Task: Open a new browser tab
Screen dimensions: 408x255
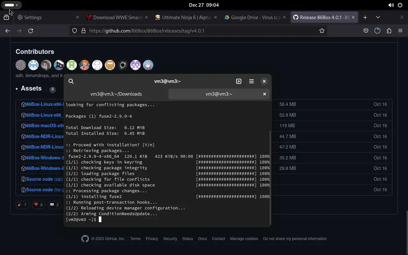Action: click(x=365, y=18)
